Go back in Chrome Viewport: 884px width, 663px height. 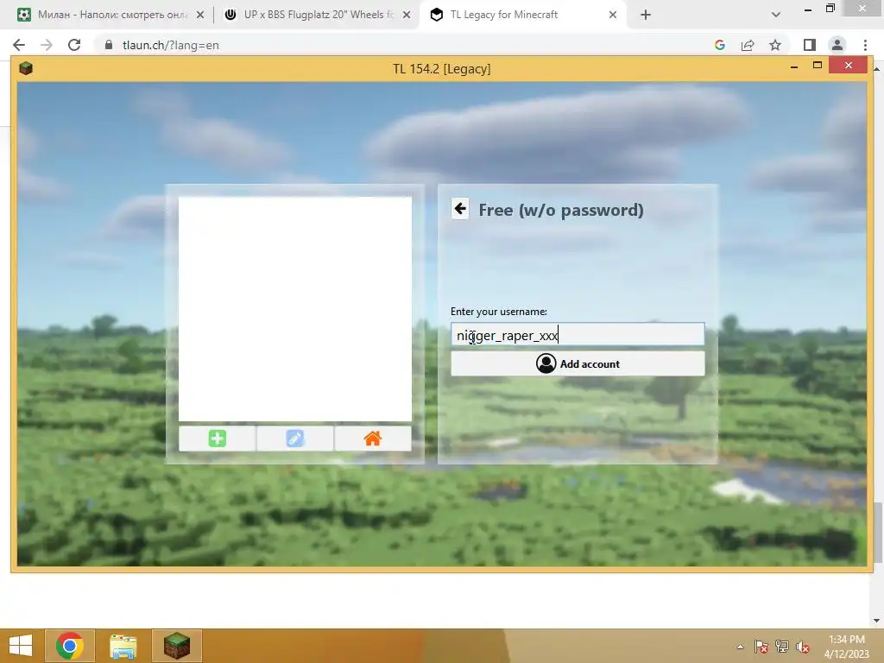pyautogui.click(x=19, y=45)
